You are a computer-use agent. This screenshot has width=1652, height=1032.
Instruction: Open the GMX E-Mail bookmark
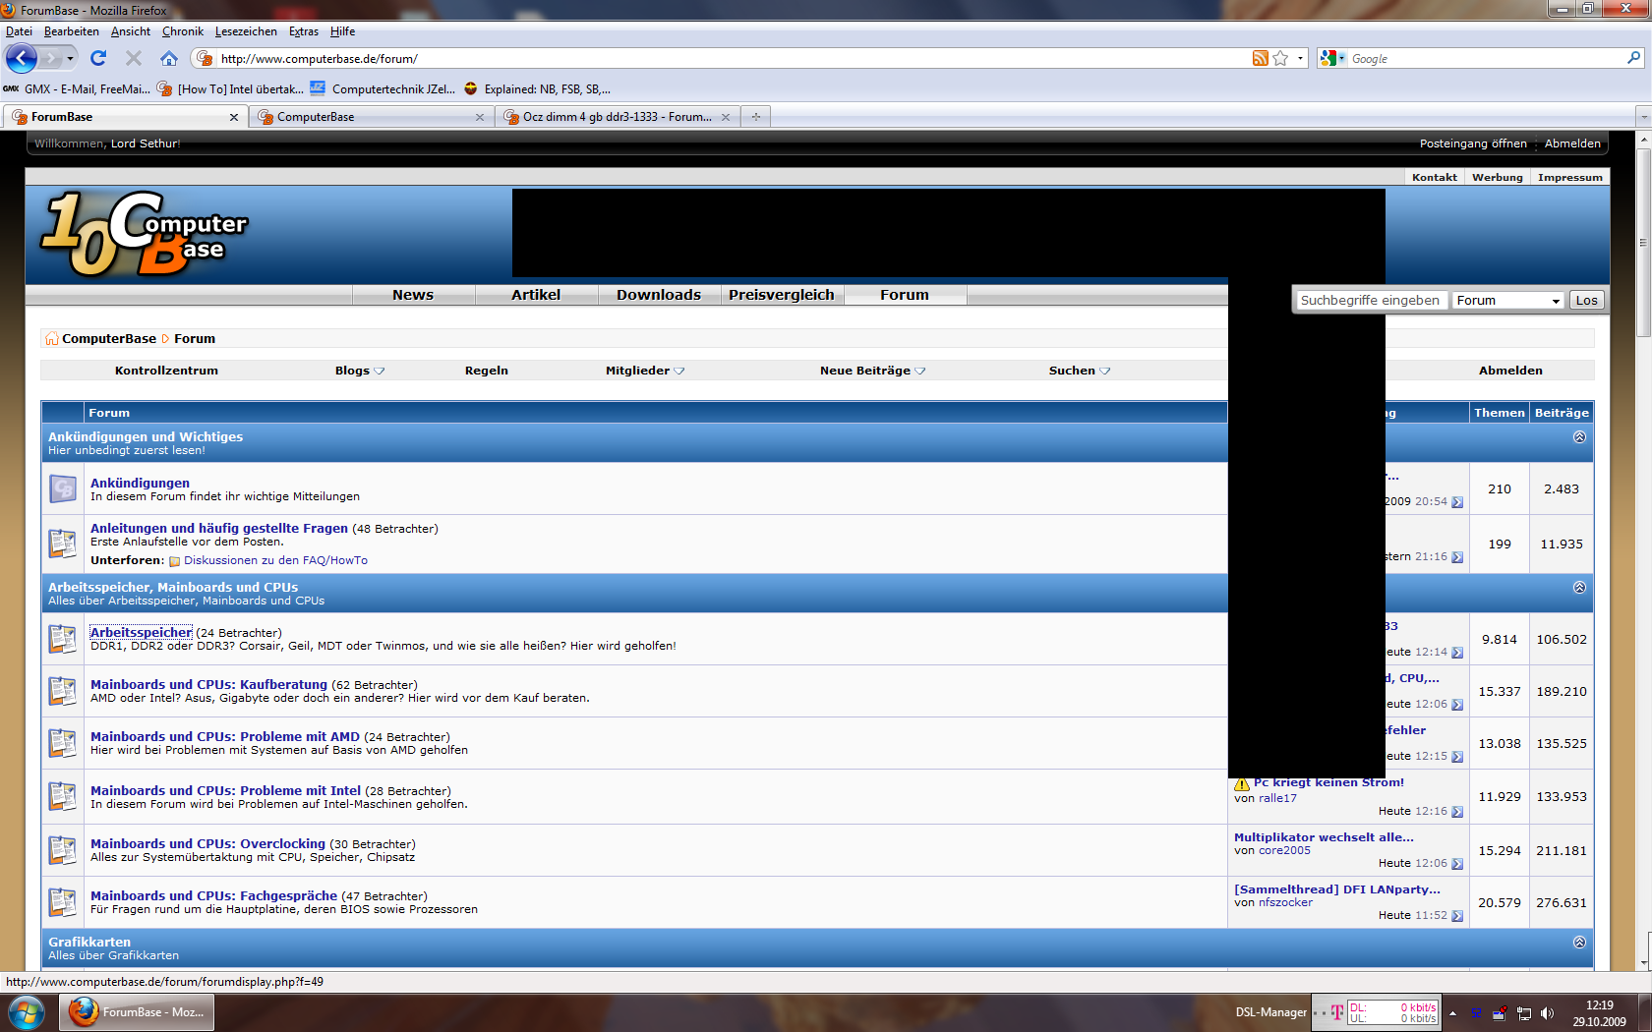tap(77, 88)
